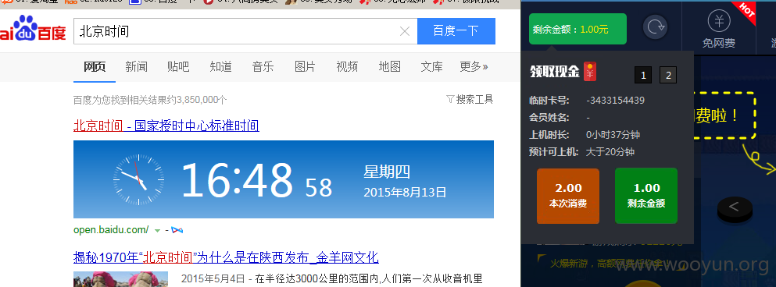
Task: Click the green 剩余金额:1.00元 button
Action: click(578, 29)
